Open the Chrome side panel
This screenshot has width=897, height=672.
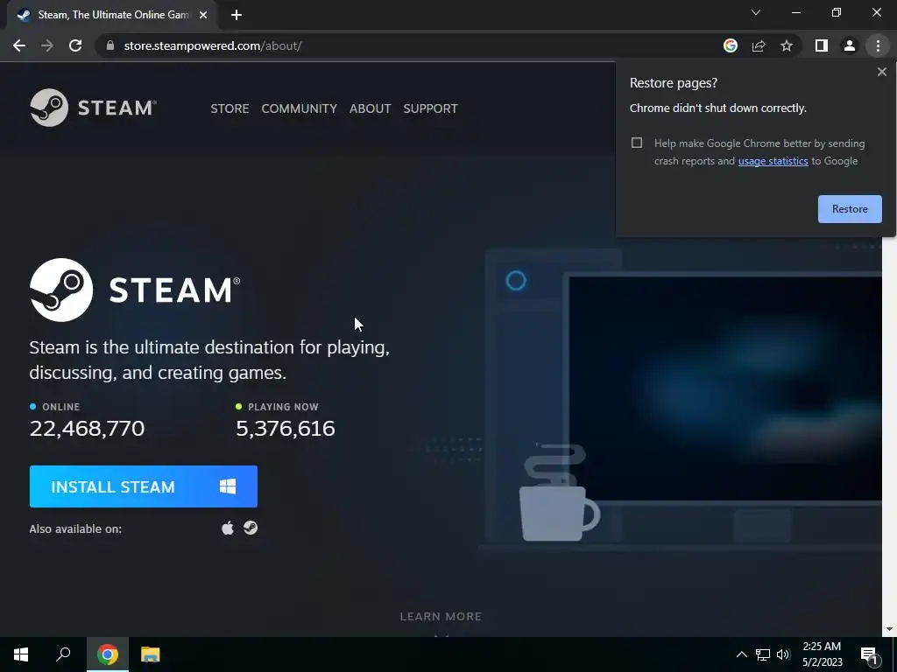(822, 45)
